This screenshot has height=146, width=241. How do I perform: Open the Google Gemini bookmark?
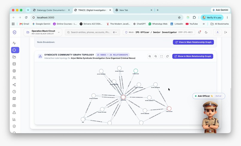[41, 24]
